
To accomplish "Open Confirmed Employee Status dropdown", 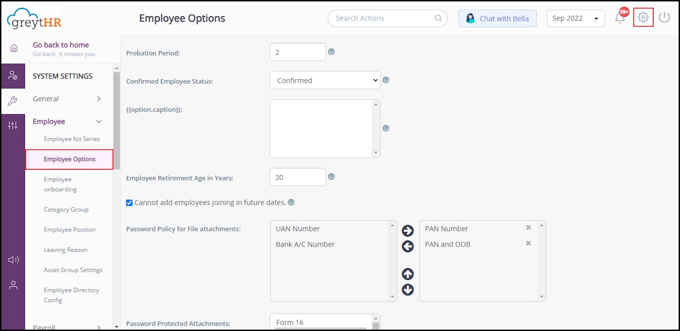I will point(325,80).
